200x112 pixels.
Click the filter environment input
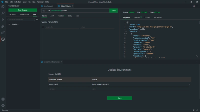21,20
